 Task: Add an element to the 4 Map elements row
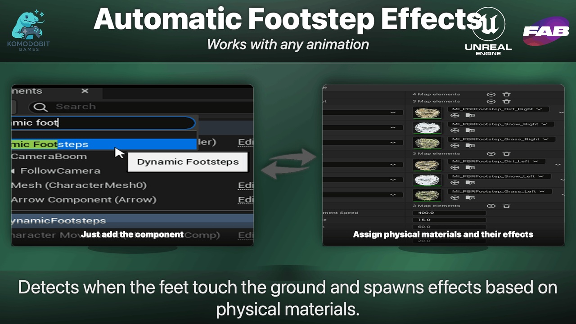tap(491, 94)
